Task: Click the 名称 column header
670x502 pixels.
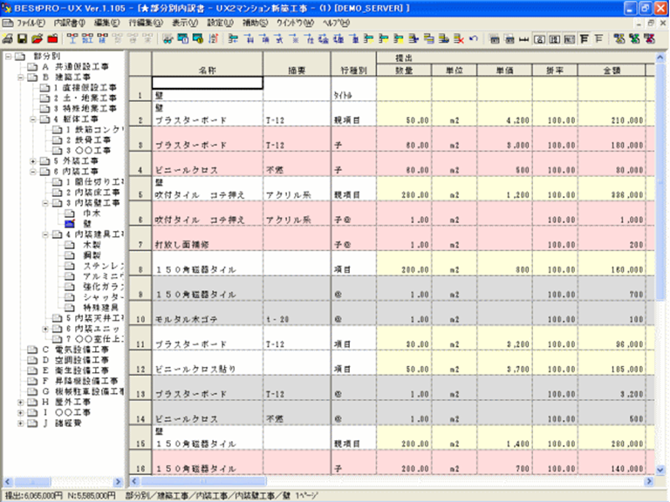Action: tap(208, 64)
